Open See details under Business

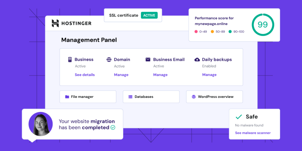(85, 75)
